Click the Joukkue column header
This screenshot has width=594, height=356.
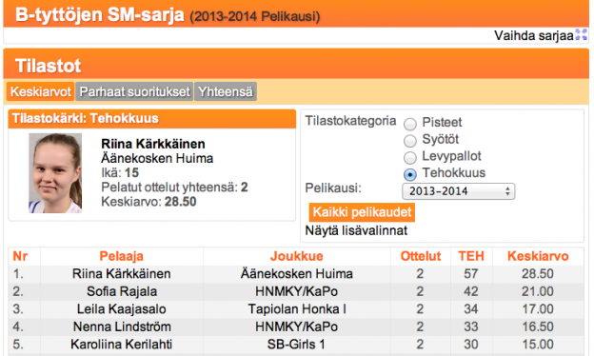297,256
